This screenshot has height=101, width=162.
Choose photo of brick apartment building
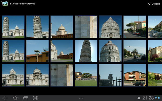pos(135,75)
